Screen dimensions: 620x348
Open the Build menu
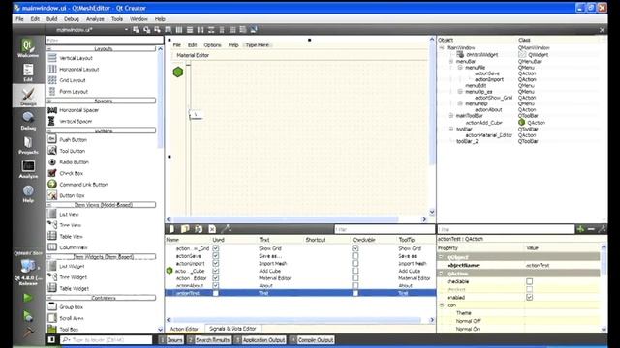pos(51,19)
